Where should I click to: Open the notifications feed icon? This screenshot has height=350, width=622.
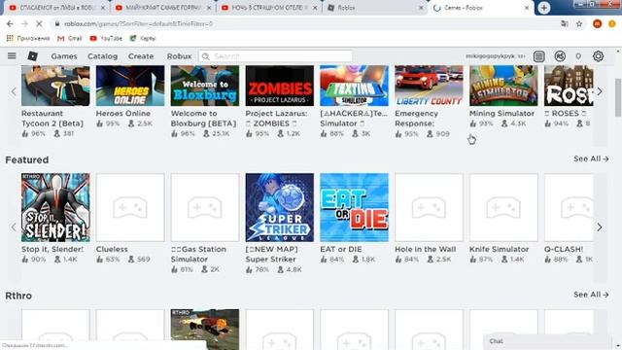pyautogui.click(x=538, y=56)
